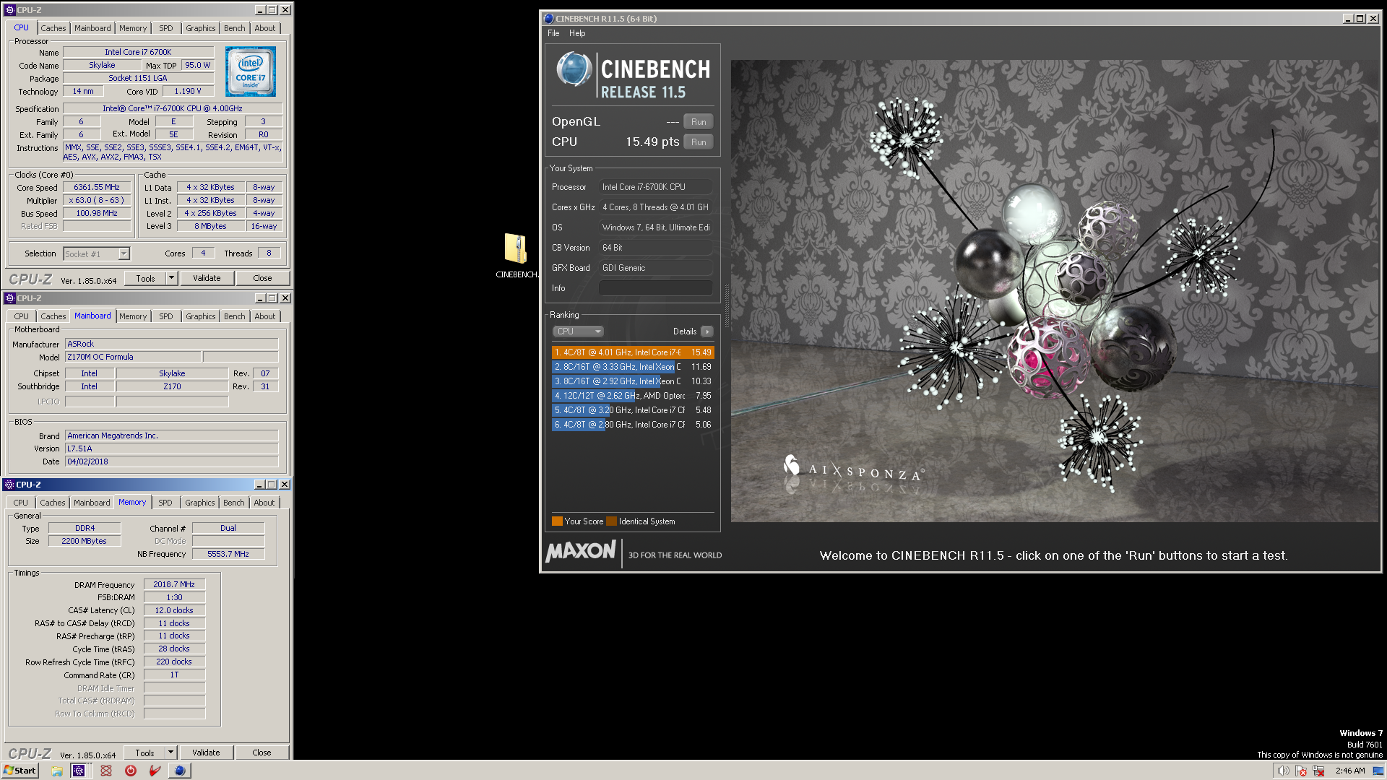Open the Help menu in Cinebench
Viewport: 1387px width, 780px height.
(x=577, y=33)
